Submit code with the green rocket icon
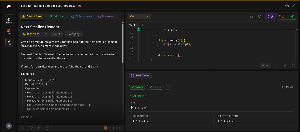The width and height of the screenshot is (300, 132). point(292,16)
